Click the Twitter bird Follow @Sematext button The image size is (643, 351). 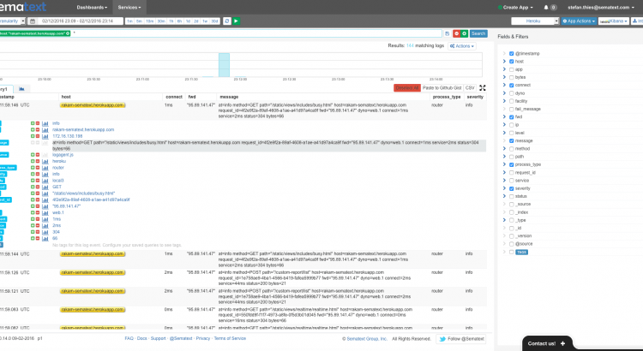point(462,339)
